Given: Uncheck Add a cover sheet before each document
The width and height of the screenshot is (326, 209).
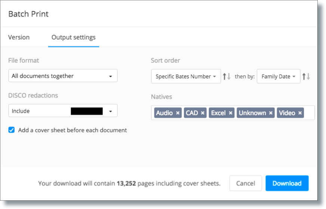Looking at the screenshot, I should pyautogui.click(x=12, y=130).
